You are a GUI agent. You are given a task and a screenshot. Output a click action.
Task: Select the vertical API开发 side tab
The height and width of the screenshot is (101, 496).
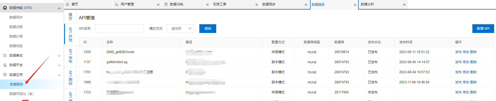click(x=70, y=34)
